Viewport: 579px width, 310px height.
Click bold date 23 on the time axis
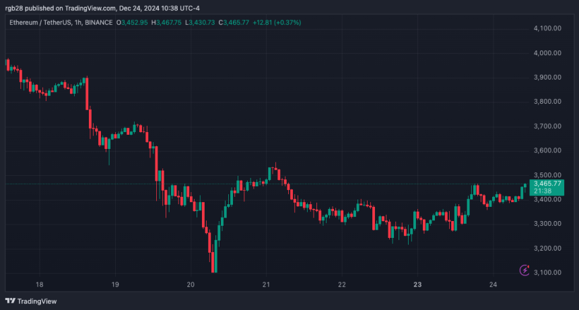(x=417, y=284)
